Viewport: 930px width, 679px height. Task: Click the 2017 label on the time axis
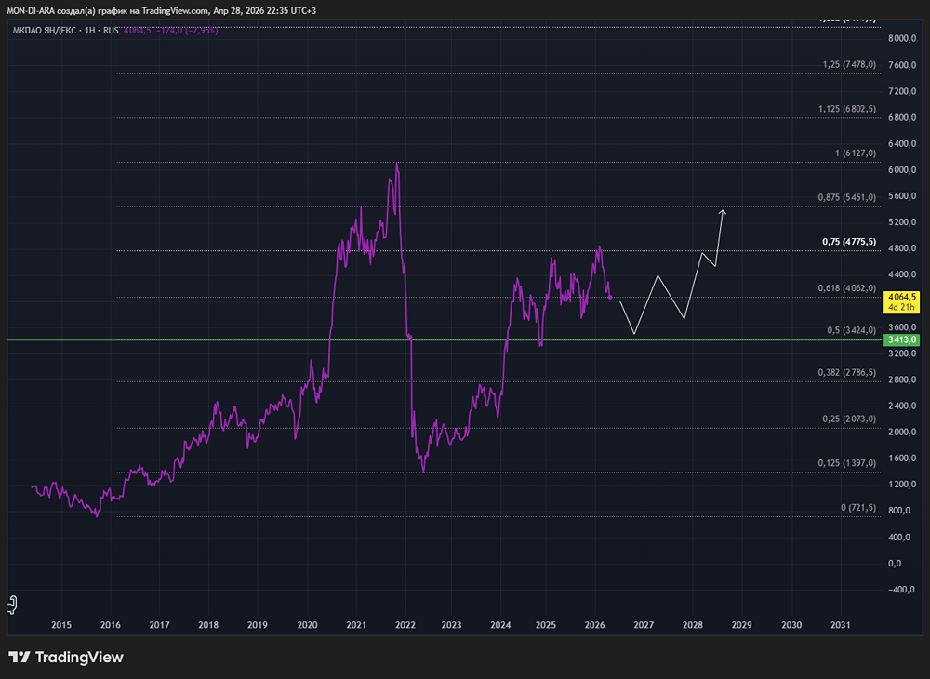pyautogui.click(x=160, y=625)
